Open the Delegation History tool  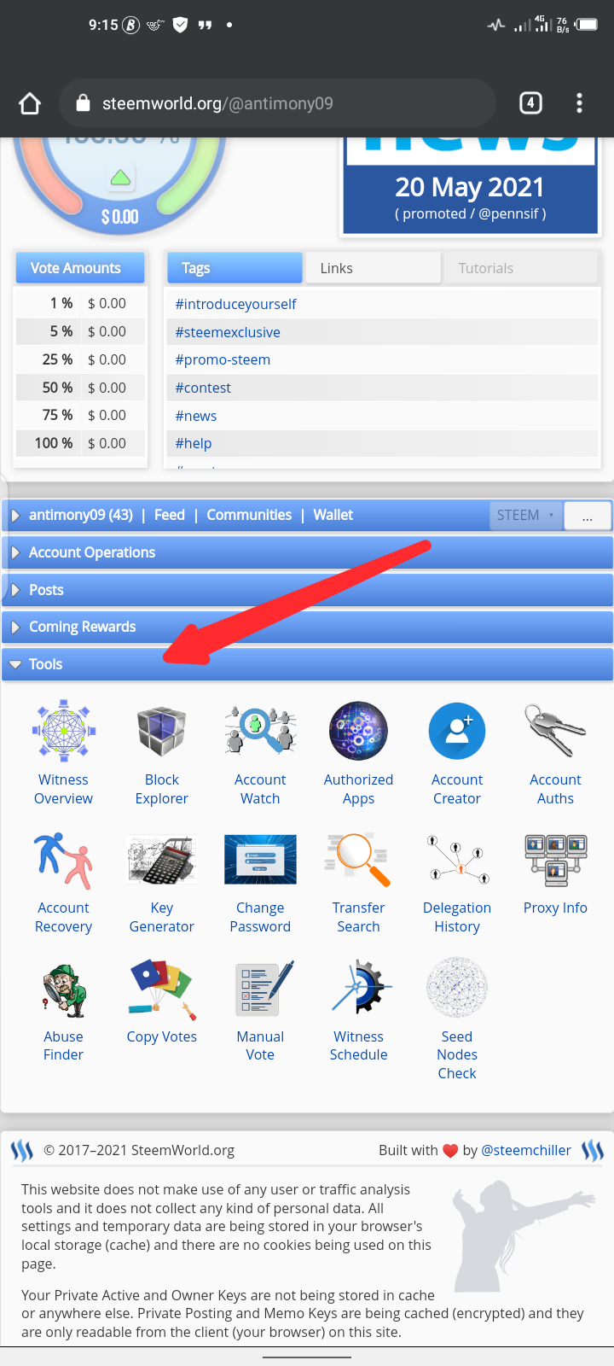[x=457, y=882]
